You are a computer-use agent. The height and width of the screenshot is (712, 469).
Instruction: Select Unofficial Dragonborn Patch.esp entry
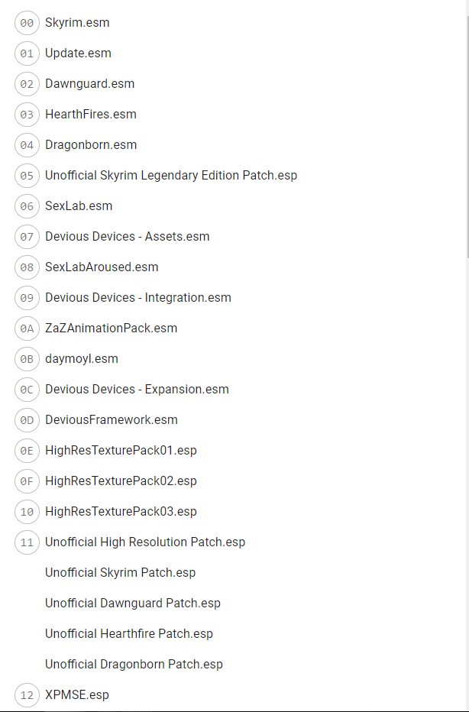click(x=134, y=664)
